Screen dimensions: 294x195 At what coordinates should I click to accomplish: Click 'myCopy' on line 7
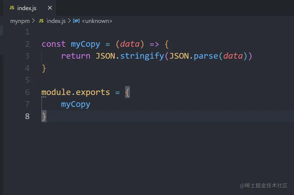[x=76, y=104]
